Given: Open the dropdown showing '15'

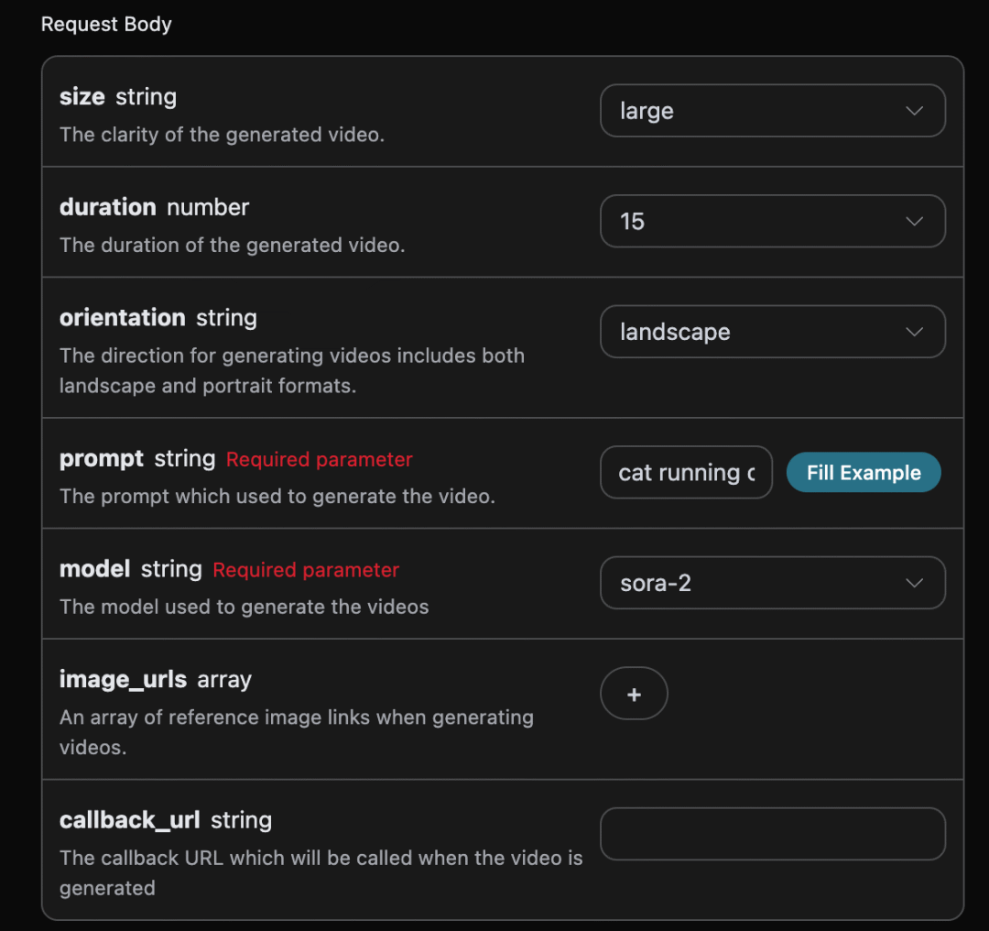Looking at the screenshot, I should pyautogui.click(x=751, y=221).
